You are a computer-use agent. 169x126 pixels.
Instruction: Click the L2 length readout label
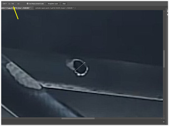coord(18,4)
